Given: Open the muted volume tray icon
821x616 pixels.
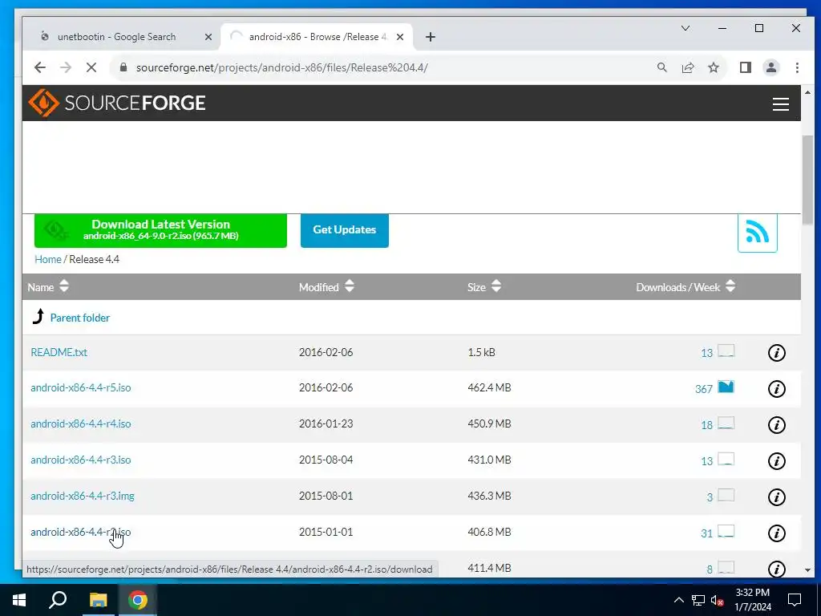Looking at the screenshot, I should point(717,600).
